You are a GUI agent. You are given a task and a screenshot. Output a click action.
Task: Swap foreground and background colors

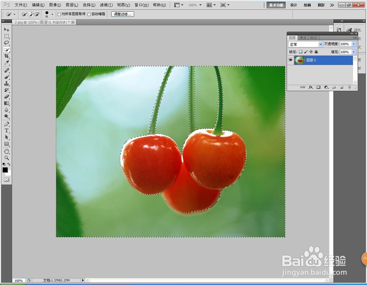[x=9, y=164]
